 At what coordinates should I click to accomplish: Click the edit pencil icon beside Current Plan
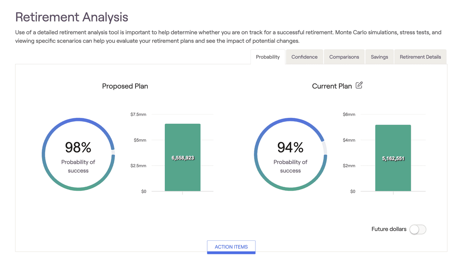point(359,85)
